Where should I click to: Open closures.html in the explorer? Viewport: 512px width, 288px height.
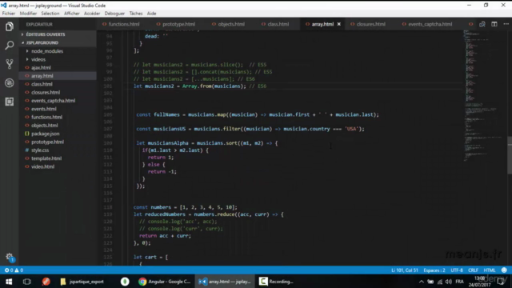[46, 93]
